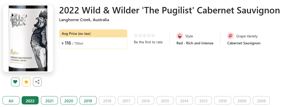Click the Langhorne Creek, Australia region link
Screen dimensions: 301x107
[84, 20]
